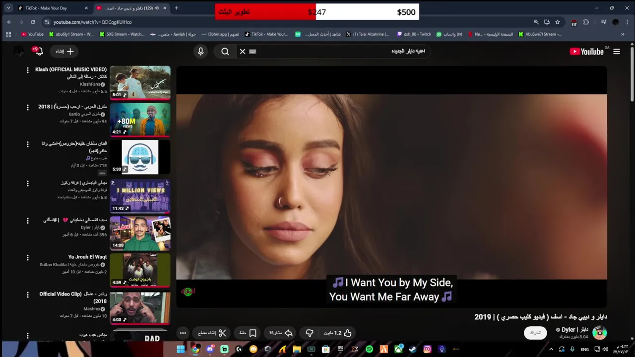Open the Windows Start menu

click(x=181, y=349)
